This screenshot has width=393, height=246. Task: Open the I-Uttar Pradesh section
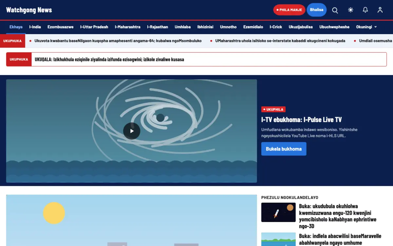point(94,27)
